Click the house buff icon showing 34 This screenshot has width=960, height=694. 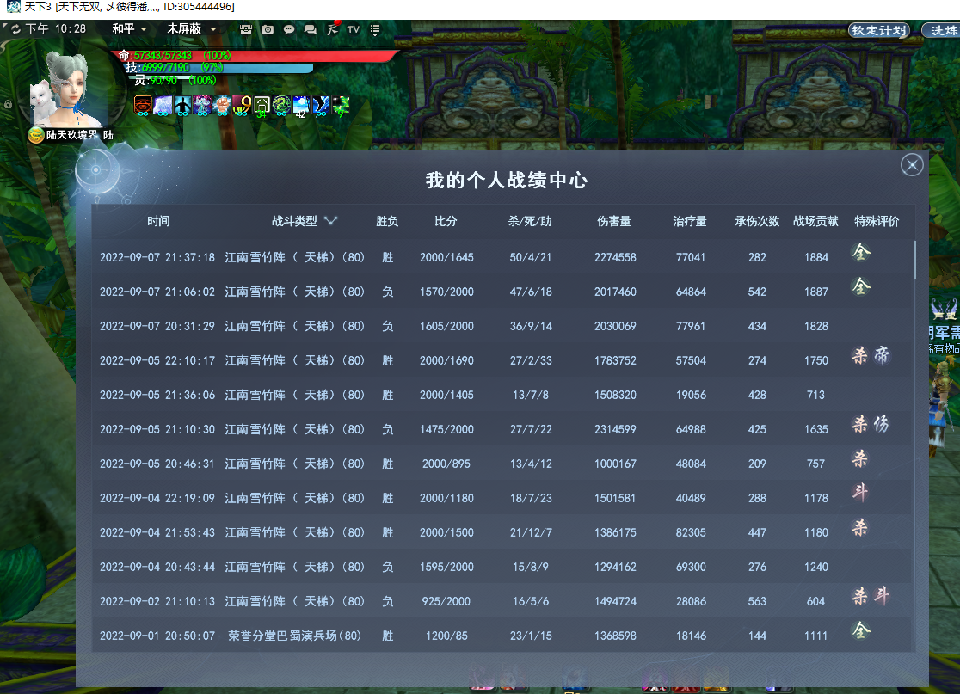coord(262,105)
